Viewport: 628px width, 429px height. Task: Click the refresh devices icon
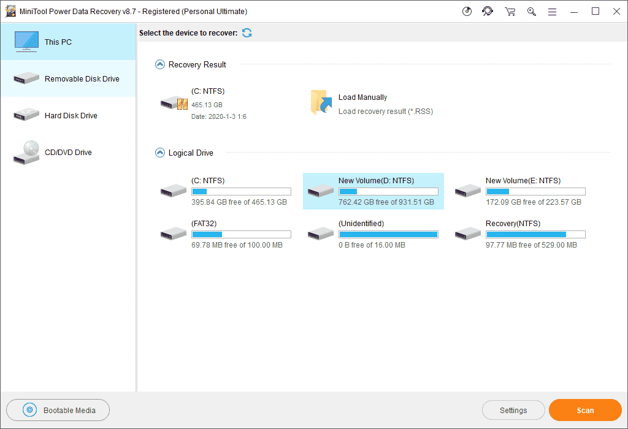pos(247,32)
